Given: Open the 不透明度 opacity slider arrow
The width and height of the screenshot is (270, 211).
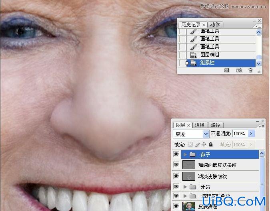Looking at the screenshot, I should (x=251, y=133).
